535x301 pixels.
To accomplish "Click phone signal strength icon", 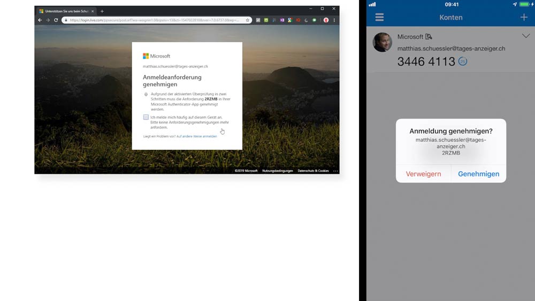I will pyautogui.click(x=372, y=4).
